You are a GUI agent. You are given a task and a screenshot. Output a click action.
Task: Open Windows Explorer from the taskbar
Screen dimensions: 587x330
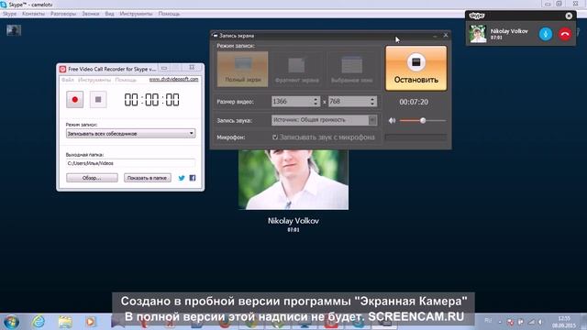pyautogui.click(x=65, y=322)
